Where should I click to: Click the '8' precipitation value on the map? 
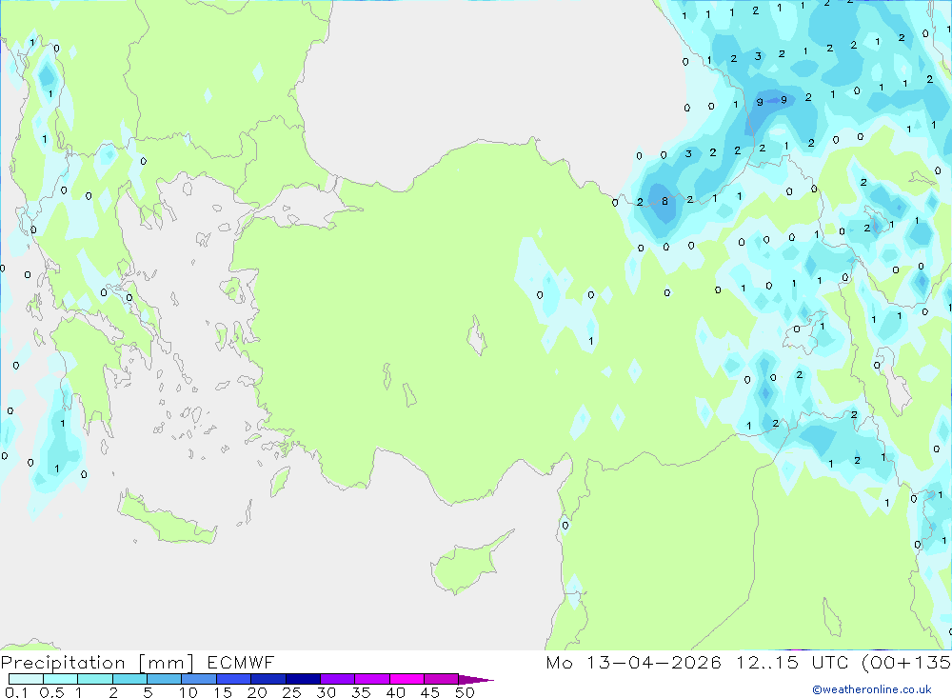(x=664, y=201)
